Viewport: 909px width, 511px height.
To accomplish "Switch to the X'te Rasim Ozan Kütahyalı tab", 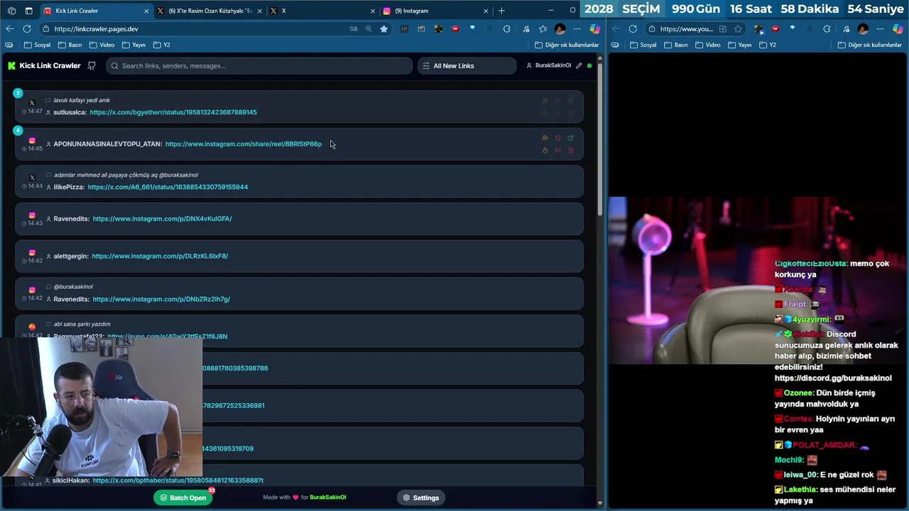I will [209, 11].
